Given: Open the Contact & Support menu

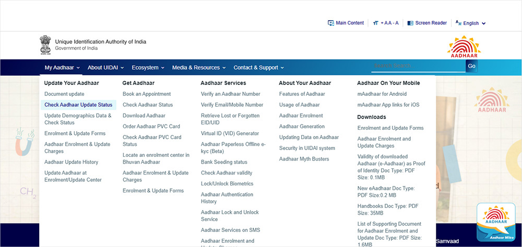Looking at the screenshot, I should tap(258, 68).
